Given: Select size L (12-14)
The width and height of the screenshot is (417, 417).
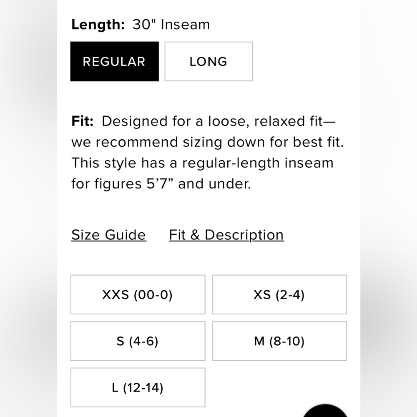Looking at the screenshot, I should pyautogui.click(x=138, y=387).
